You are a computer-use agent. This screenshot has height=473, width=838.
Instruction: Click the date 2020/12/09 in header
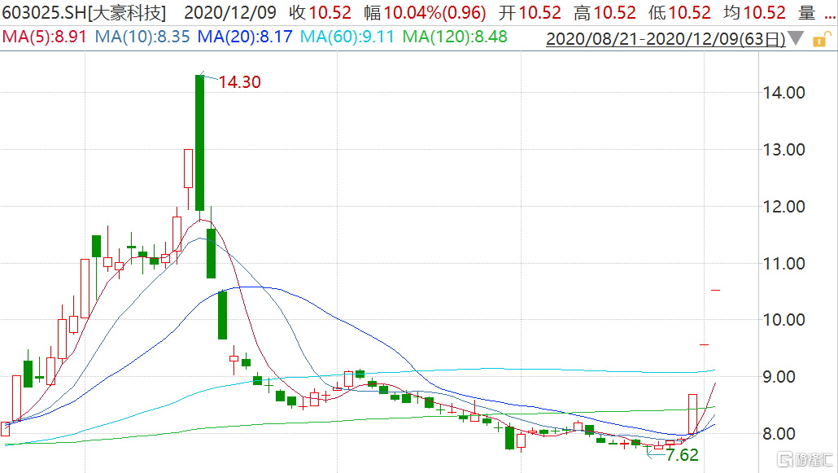tap(230, 12)
